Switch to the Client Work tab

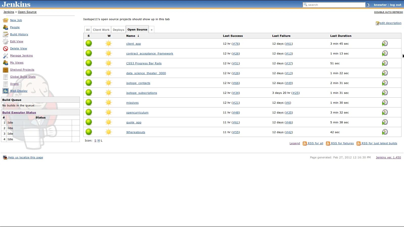[x=101, y=30]
